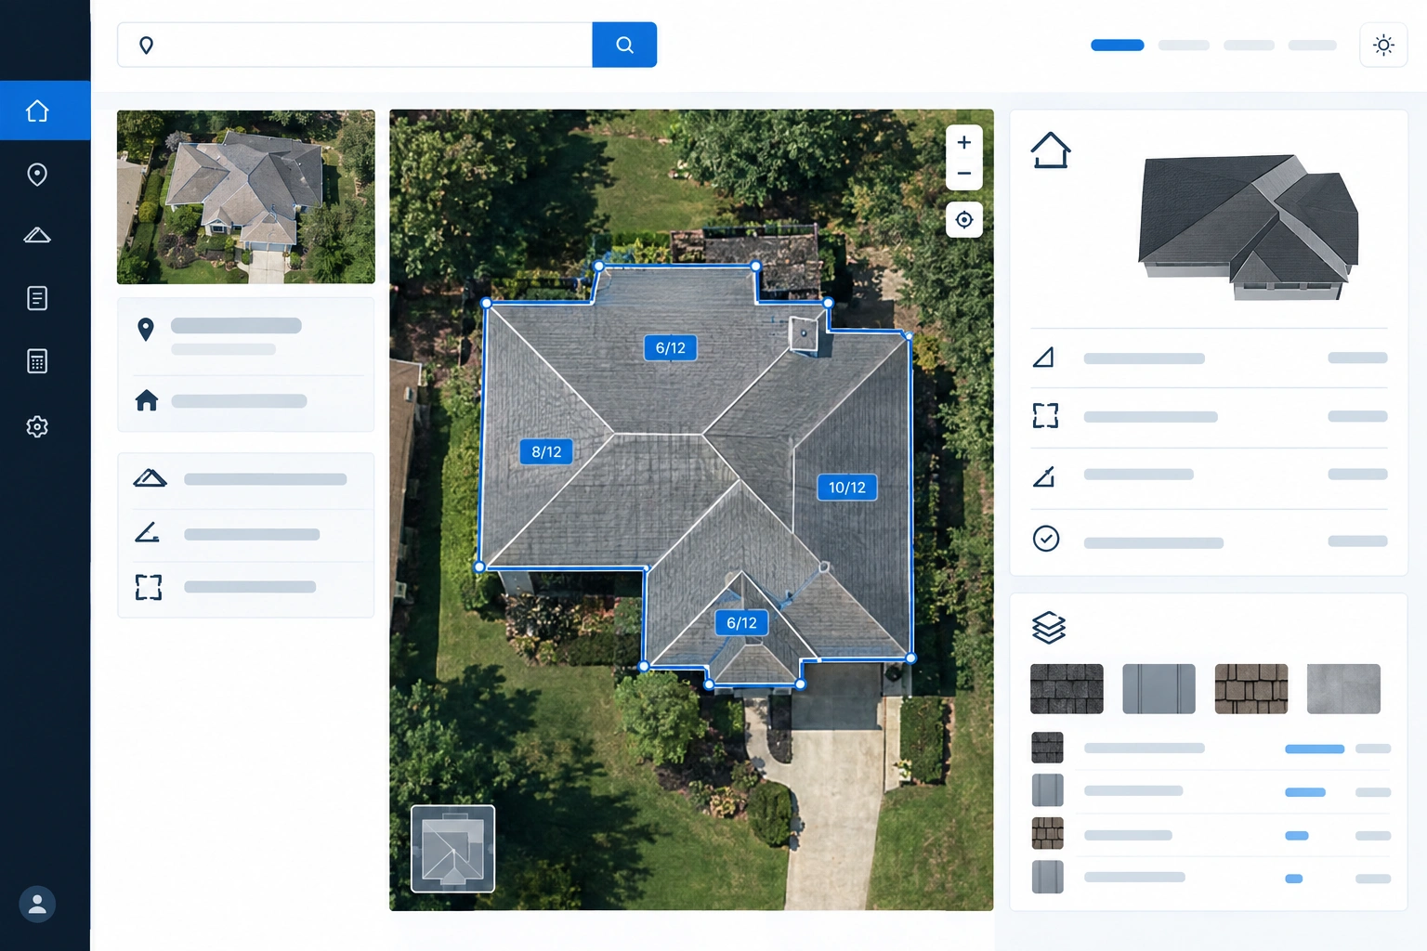This screenshot has height=951, width=1427.
Task: Select the roof outline vertex at top-left corner
Action: pos(486,303)
